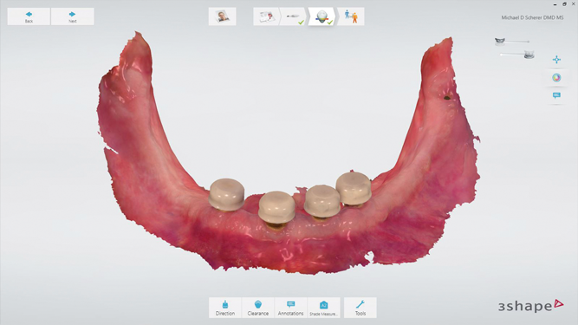Click the lower jaw model icon

(x=529, y=55)
